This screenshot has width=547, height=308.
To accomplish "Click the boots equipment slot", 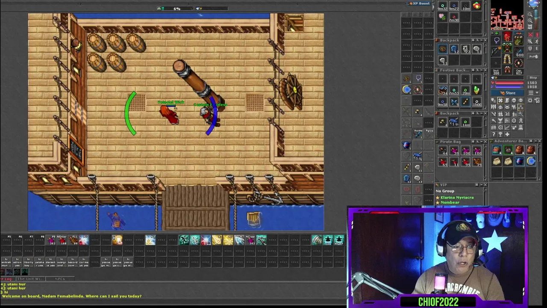I will point(507,69).
